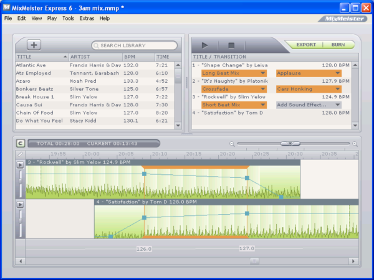Screen dimensions: 374x280
Task: Click the Export button
Action: (306, 45)
